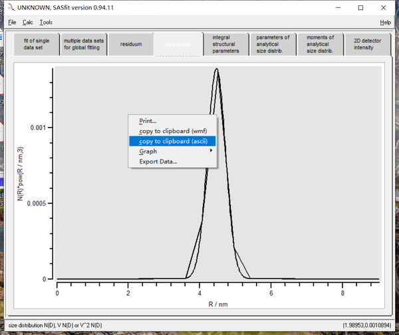Click the x-axis tick label 2
The image size is (399, 335).
click(128, 293)
